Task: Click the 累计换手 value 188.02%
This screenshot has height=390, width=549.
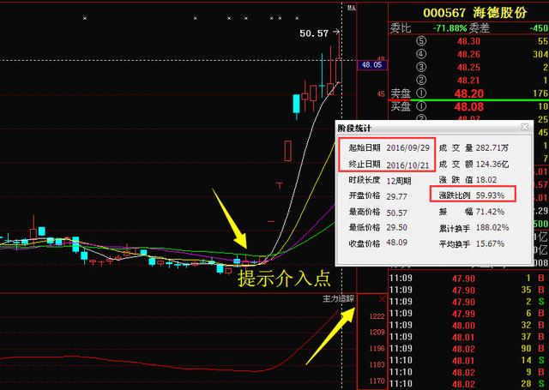Action: click(x=492, y=228)
